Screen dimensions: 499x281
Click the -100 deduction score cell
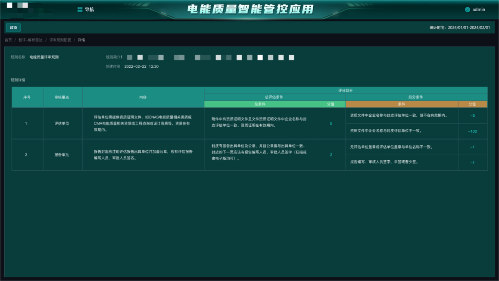point(473,131)
